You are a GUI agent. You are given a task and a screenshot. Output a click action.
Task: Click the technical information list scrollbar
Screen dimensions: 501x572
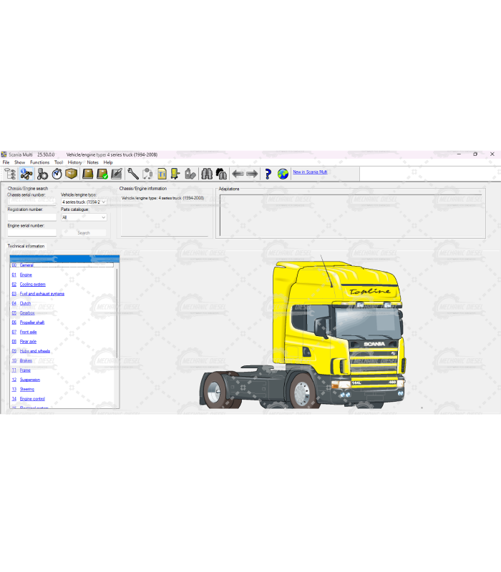tap(117, 322)
